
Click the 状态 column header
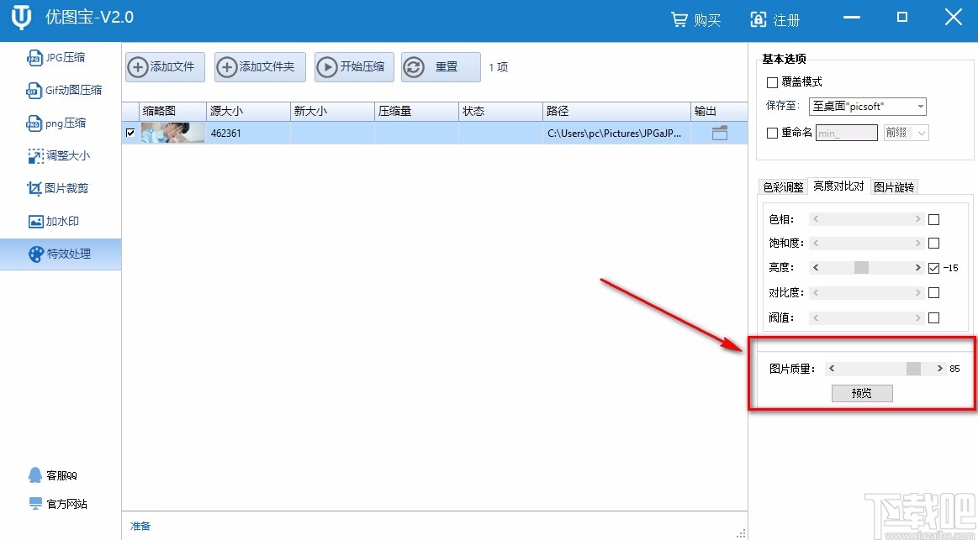tap(501, 111)
